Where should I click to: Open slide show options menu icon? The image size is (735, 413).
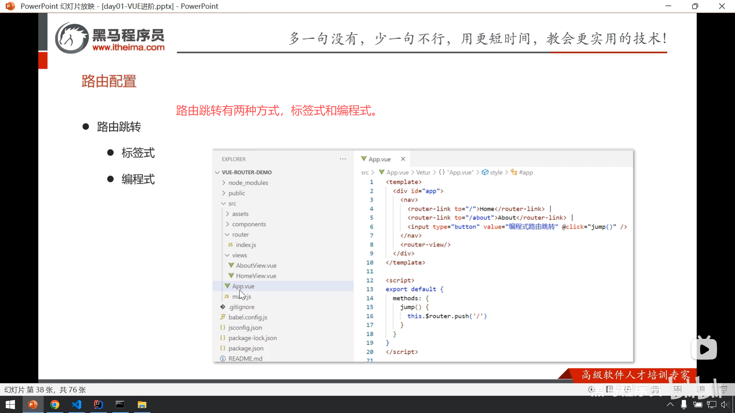[x=609, y=389]
